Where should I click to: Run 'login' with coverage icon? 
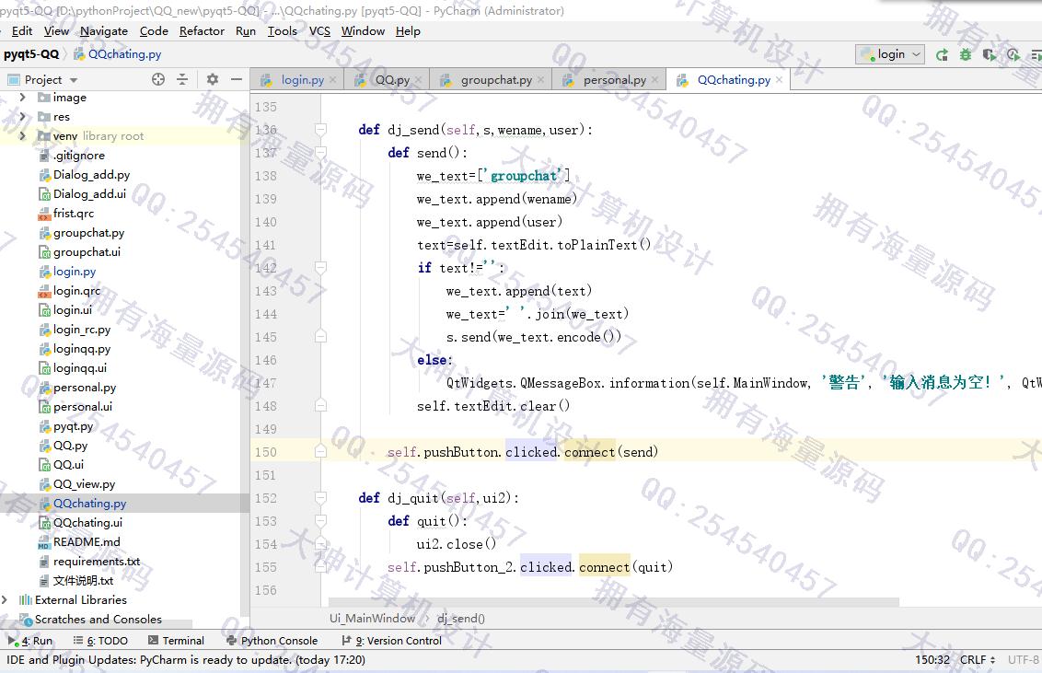coord(990,55)
